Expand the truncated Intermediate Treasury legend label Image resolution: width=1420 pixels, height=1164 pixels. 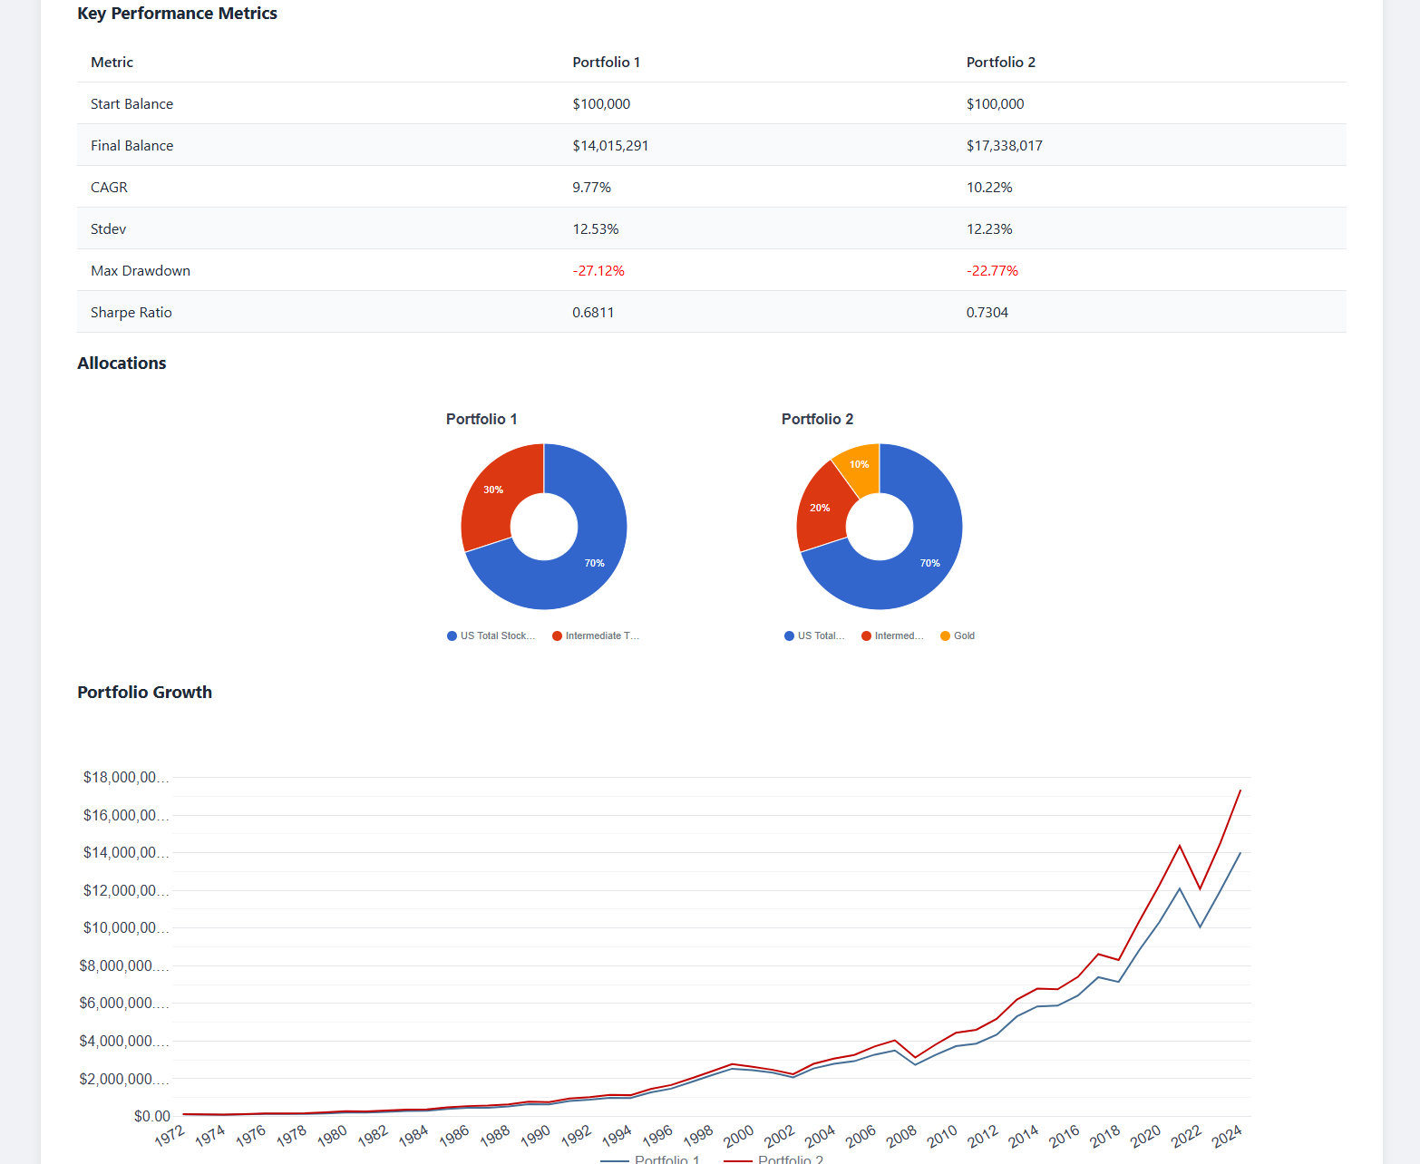click(603, 635)
